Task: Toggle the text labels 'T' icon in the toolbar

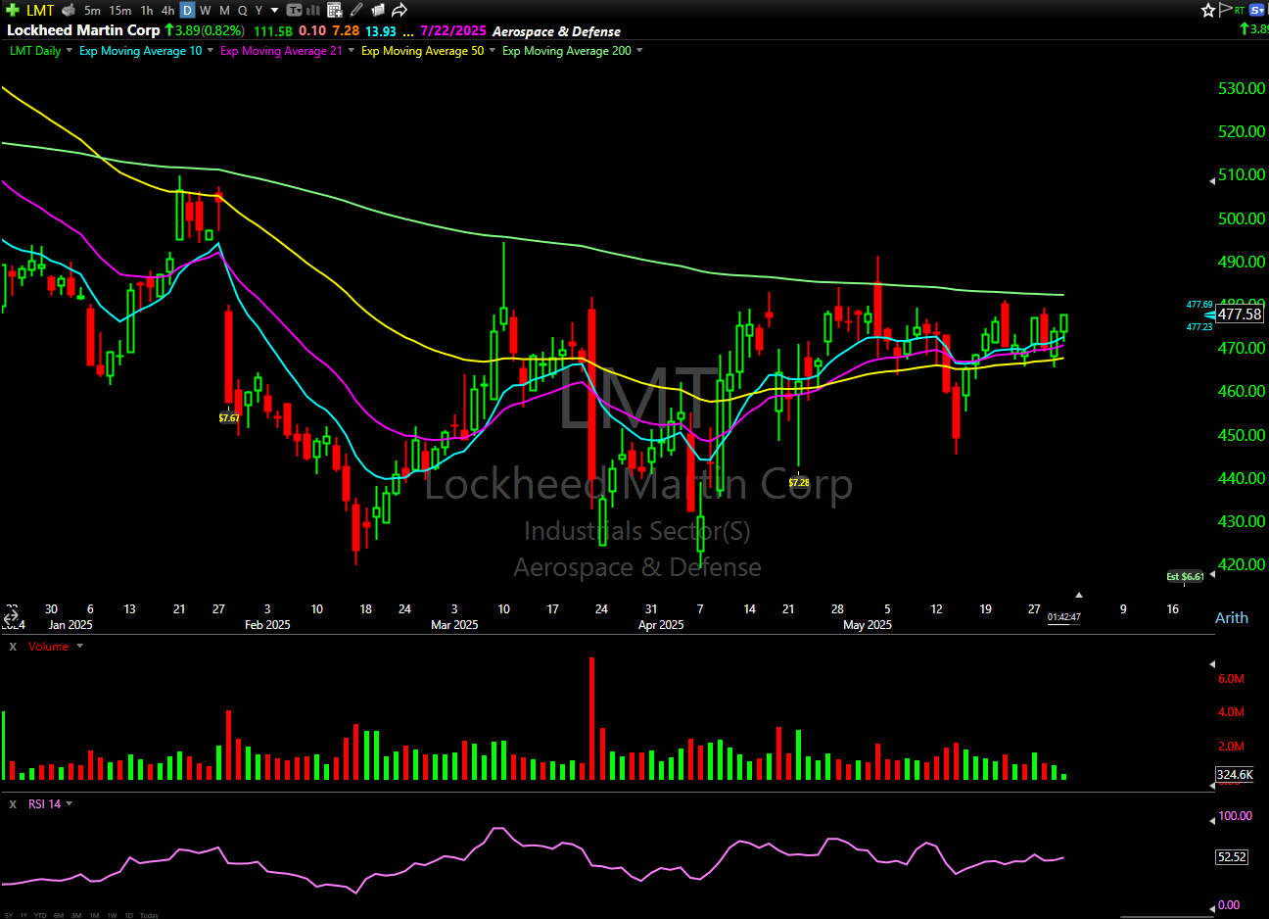Action: pos(294,10)
